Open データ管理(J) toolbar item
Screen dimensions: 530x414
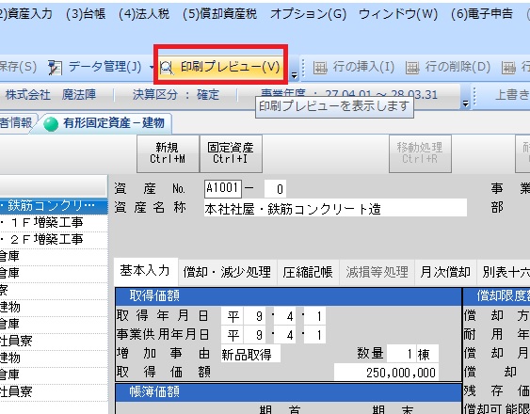click(94, 67)
